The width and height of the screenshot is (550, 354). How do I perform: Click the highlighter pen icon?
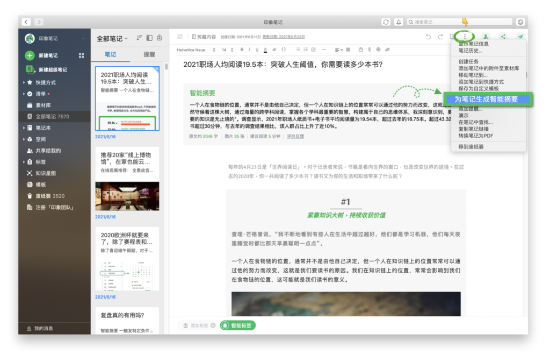click(274, 49)
